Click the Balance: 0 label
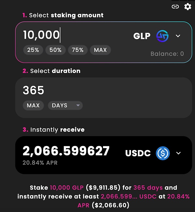The image size is (195, 212). click(x=167, y=54)
